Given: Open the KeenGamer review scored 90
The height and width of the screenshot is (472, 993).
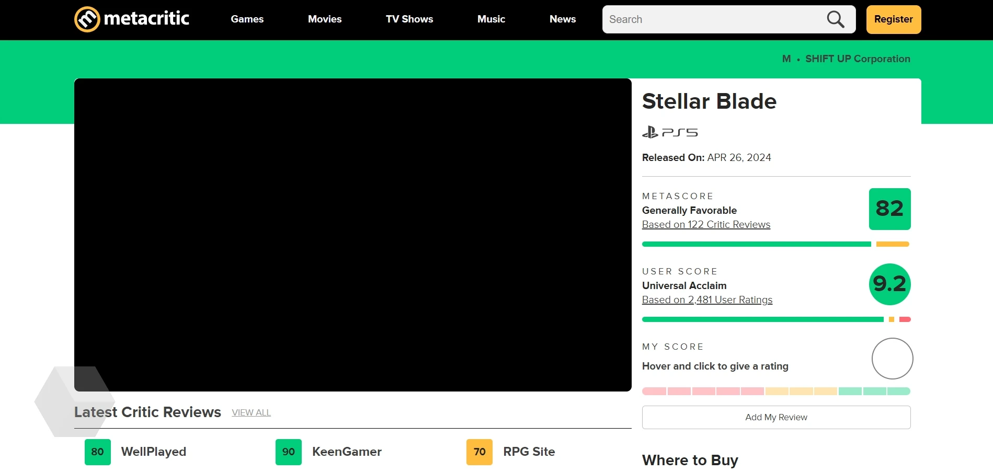Looking at the screenshot, I should pos(328,452).
